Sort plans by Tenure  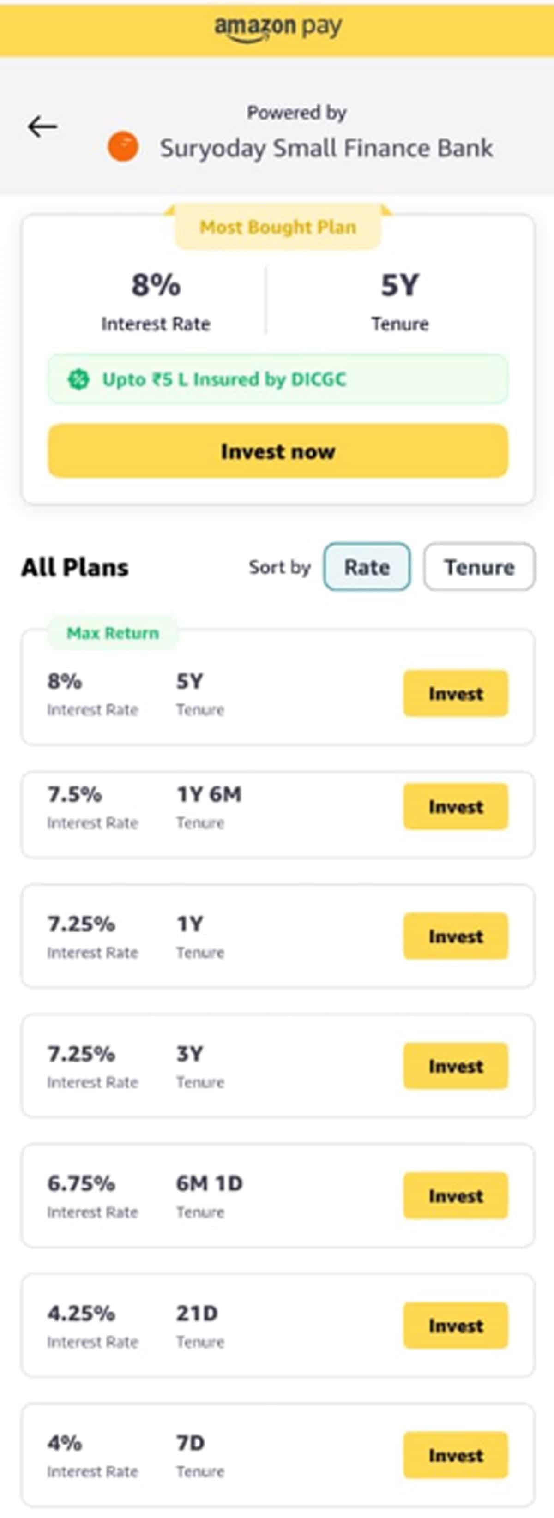pos(479,567)
